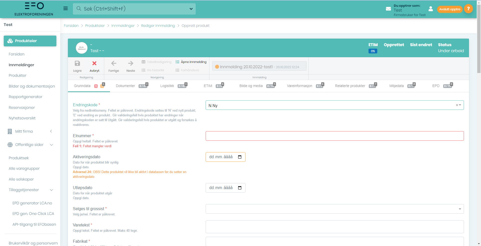Click the red Avbryt cancel icon
This screenshot has height=246, width=481.
point(94,63)
